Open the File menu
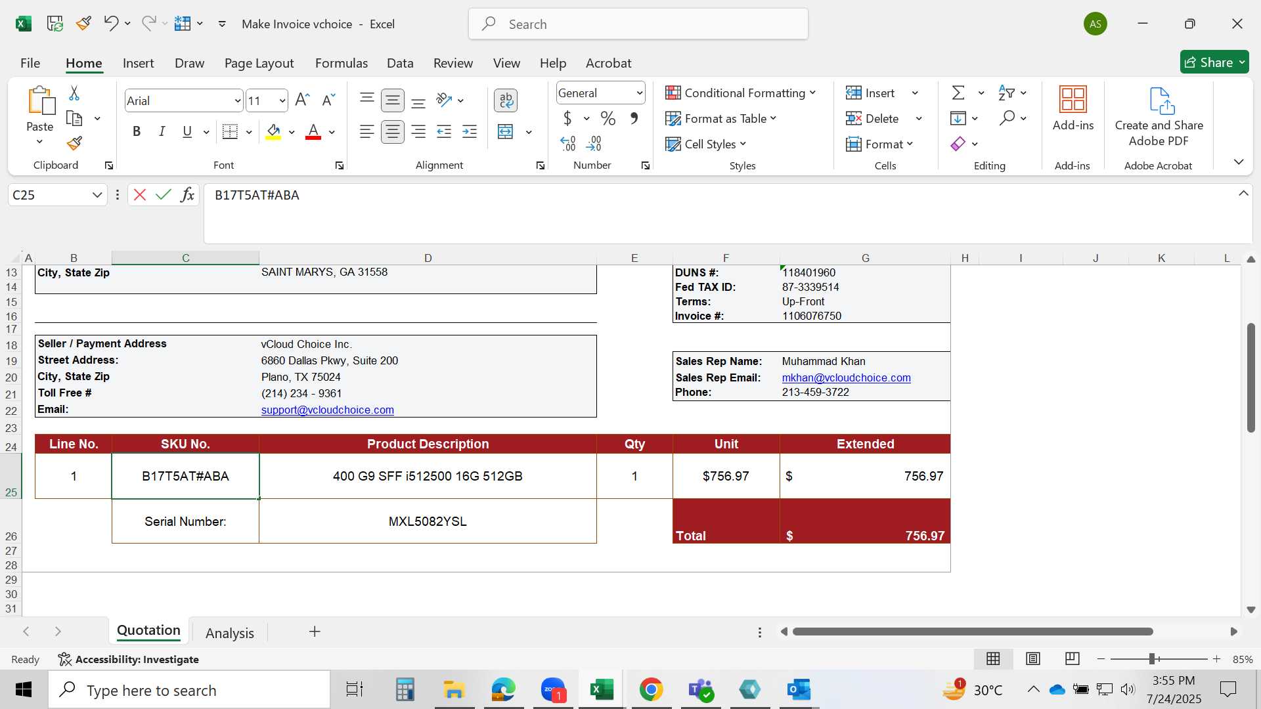Image resolution: width=1261 pixels, height=709 pixels. (30, 63)
